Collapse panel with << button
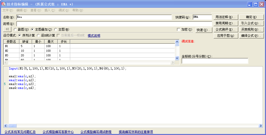The image size is (266, 135). (7, 29)
